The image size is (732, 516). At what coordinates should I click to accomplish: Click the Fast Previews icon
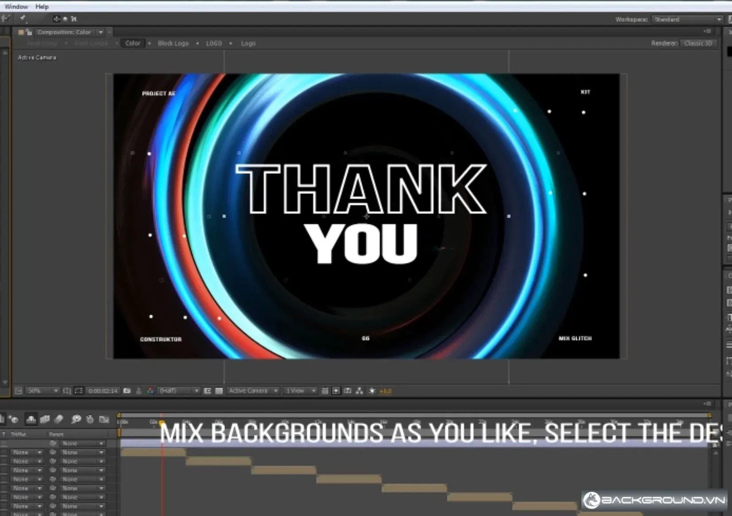(336, 391)
